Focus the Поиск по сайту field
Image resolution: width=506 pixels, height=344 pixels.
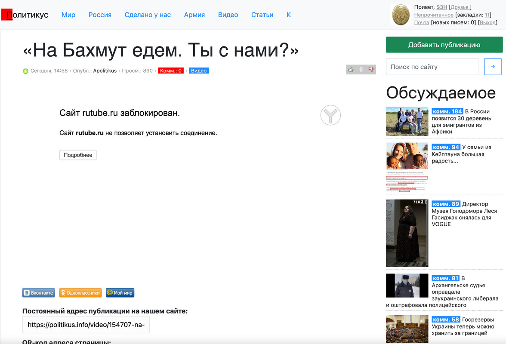(x=432, y=67)
